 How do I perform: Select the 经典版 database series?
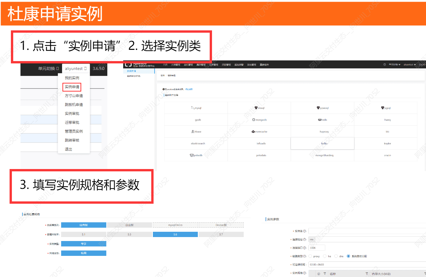click(x=84, y=225)
